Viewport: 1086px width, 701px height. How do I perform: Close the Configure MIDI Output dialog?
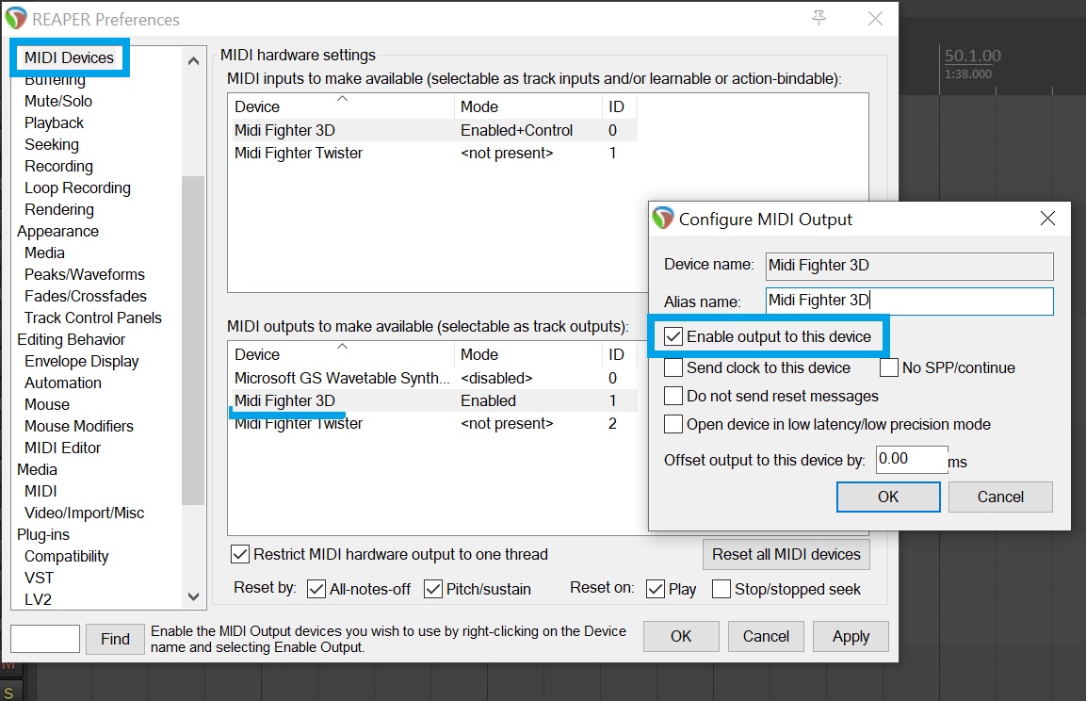1046,219
